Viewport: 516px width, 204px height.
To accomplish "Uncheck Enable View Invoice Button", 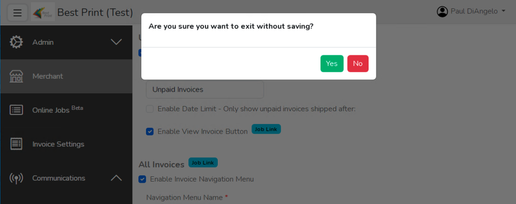I will [x=150, y=132].
